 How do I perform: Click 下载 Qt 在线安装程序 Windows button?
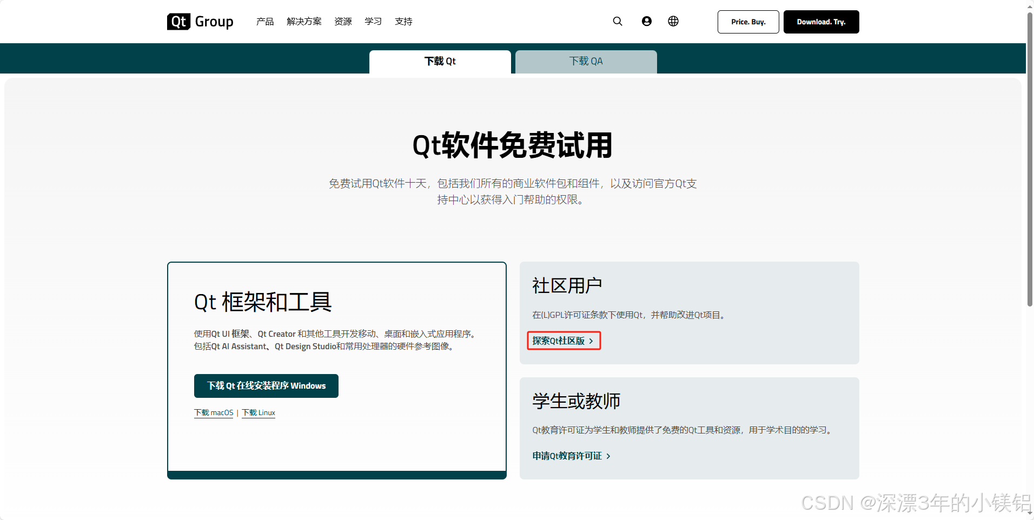tap(266, 386)
